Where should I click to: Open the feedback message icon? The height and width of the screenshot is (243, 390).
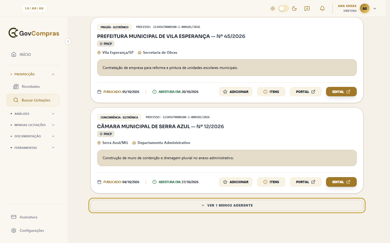pyautogui.click(x=307, y=9)
